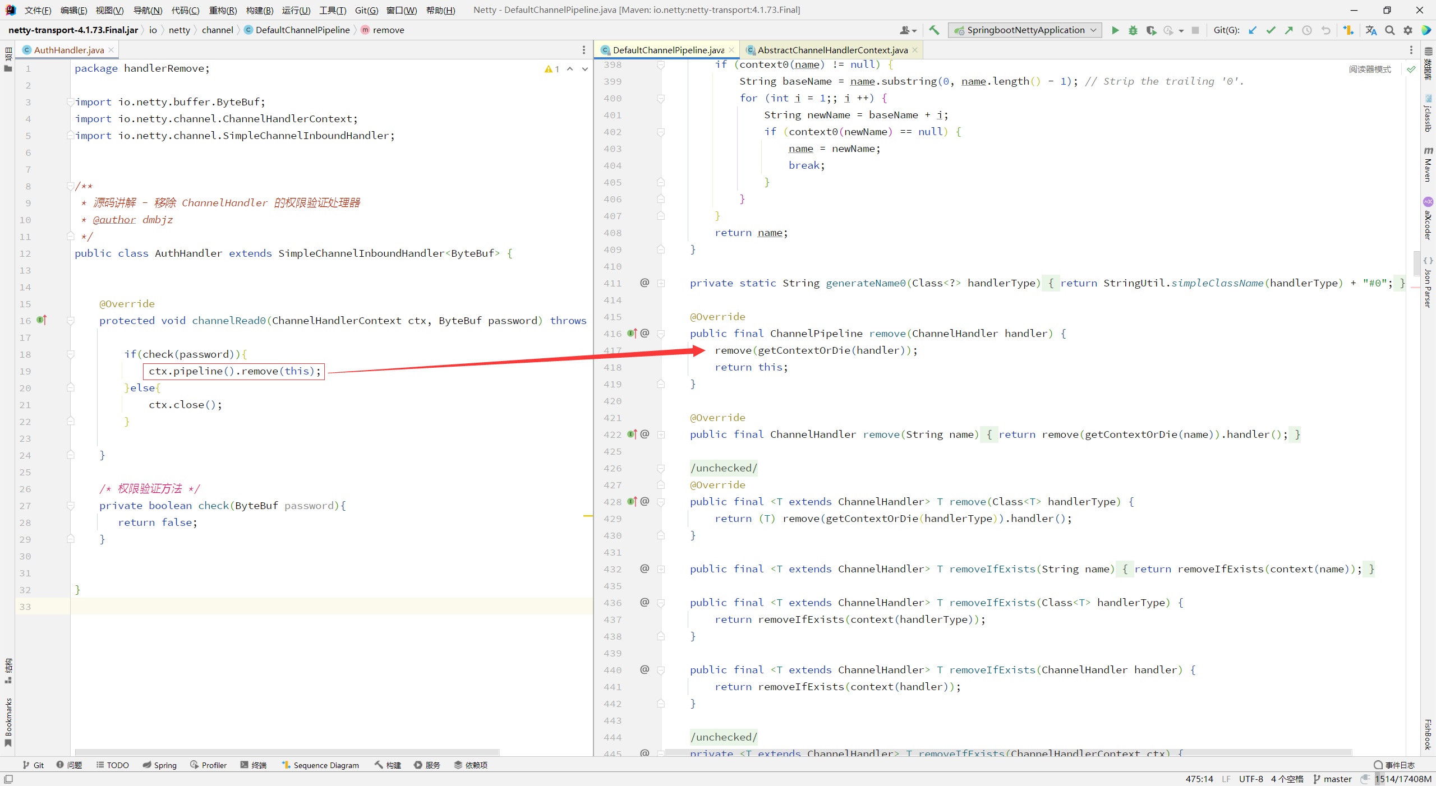The image size is (1436, 786).
Task: Click the channel package breadcrumb
Action: point(218,30)
